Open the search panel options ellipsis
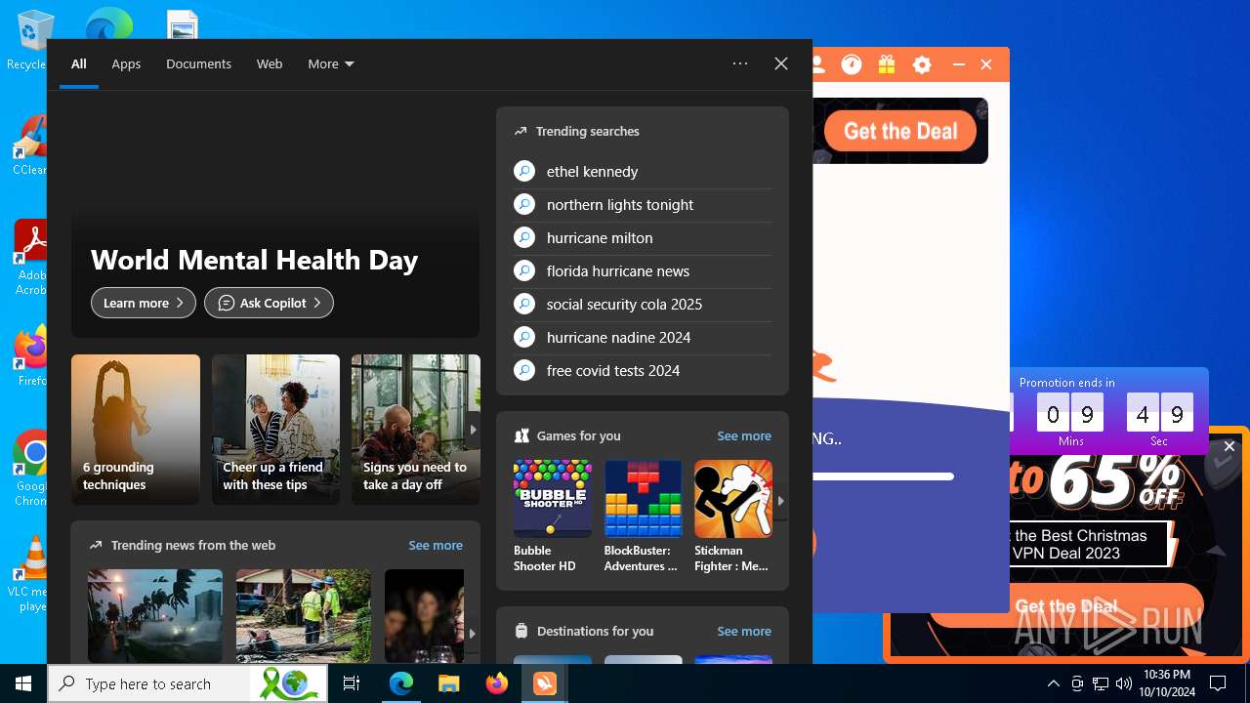 pyautogui.click(x=740, y=63)
